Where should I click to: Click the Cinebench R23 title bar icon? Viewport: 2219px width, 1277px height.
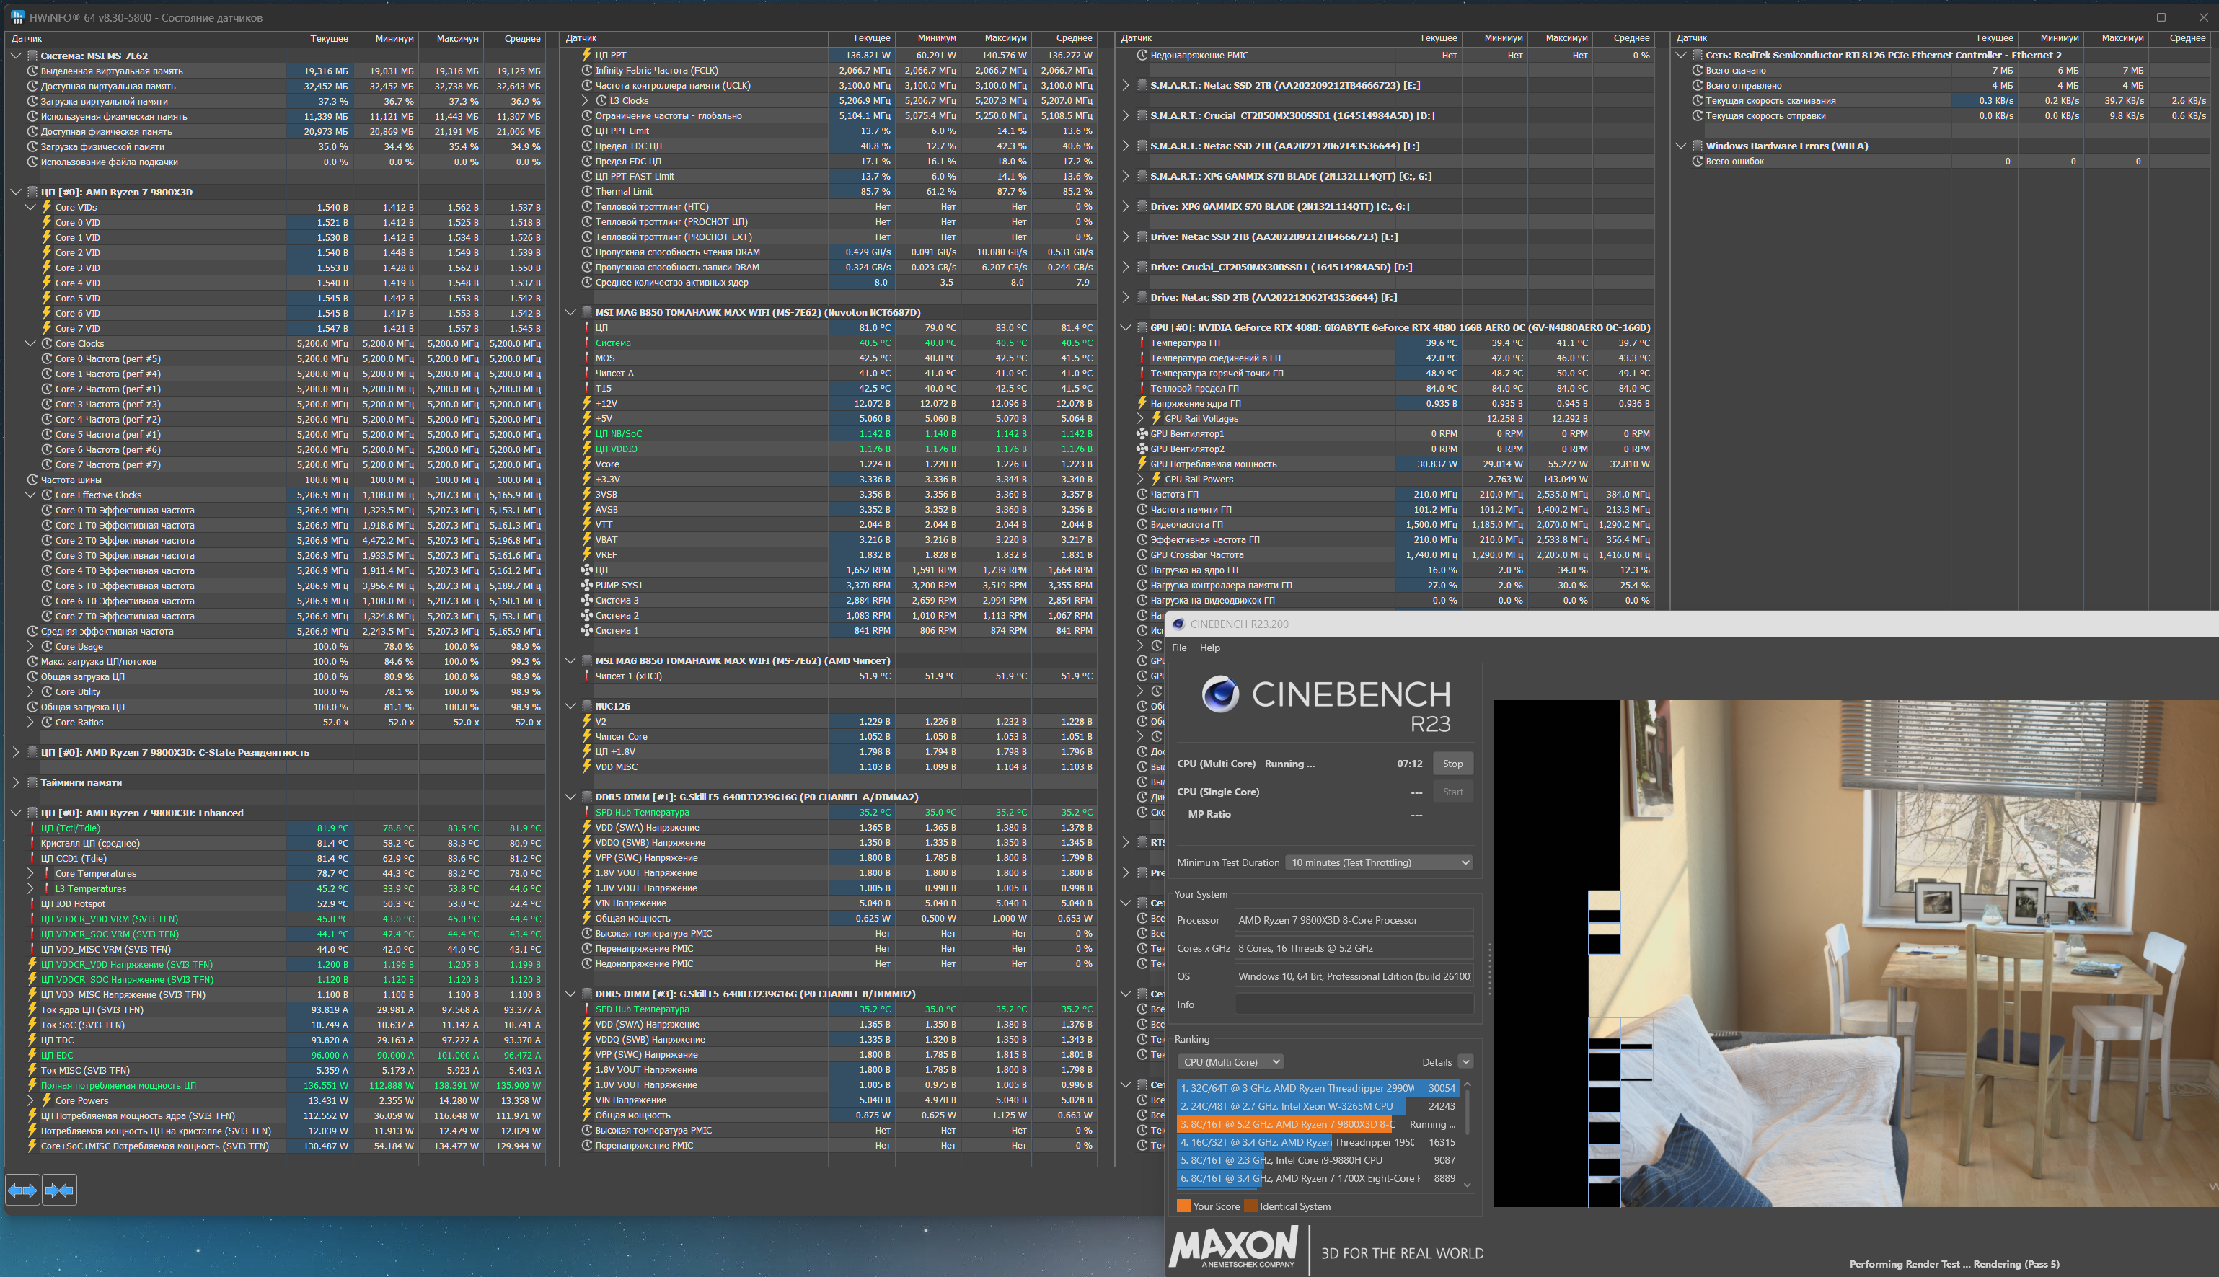[x=1179, y=624]
